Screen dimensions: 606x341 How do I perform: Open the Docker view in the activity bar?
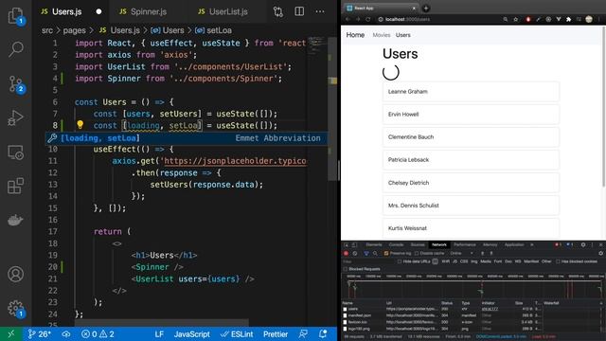[15, 220]
